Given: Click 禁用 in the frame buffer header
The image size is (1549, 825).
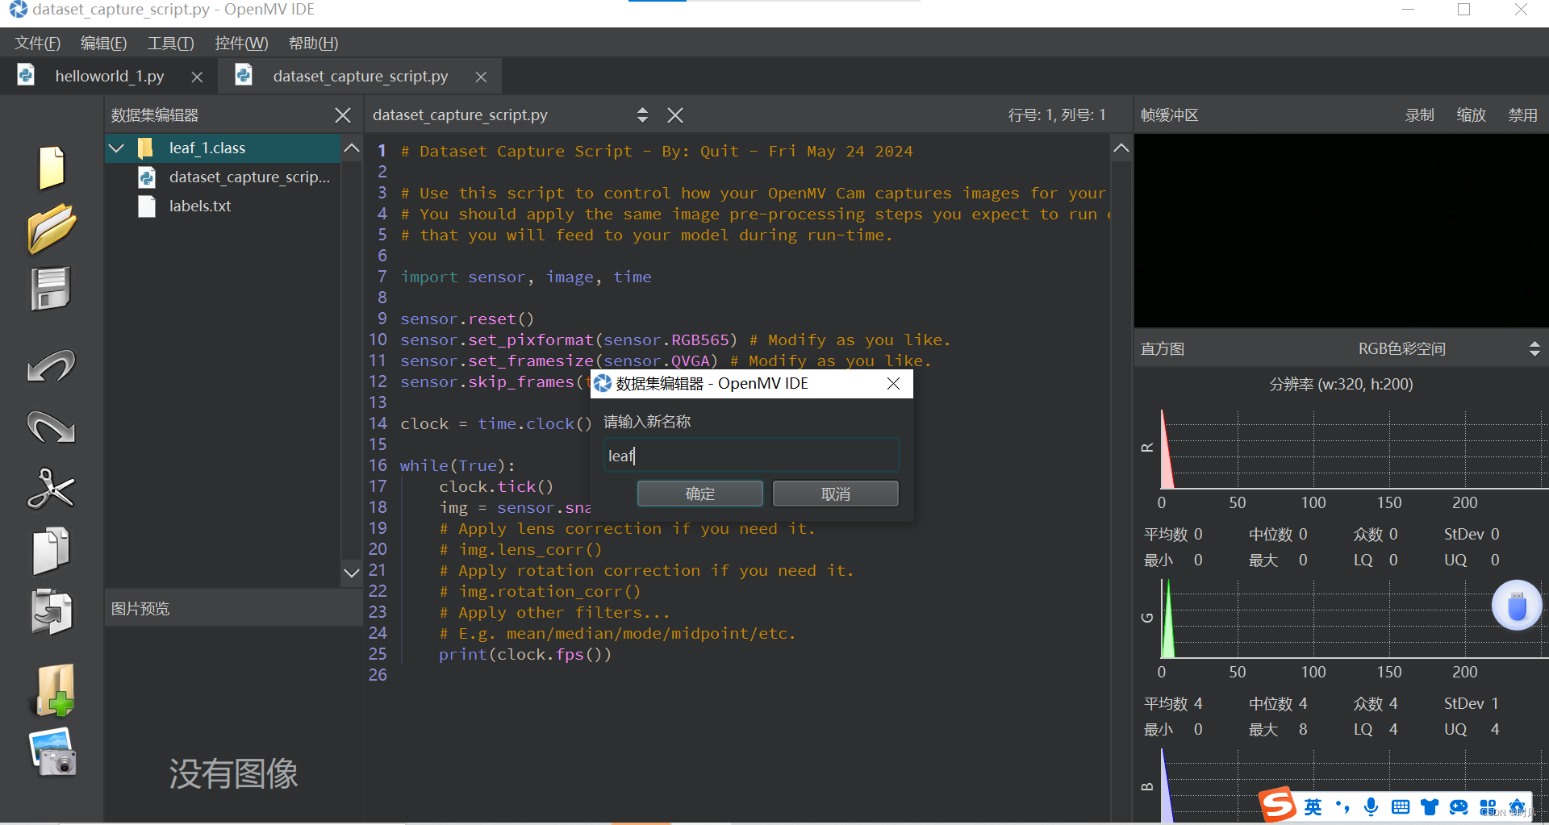Looking at the screenshot, I should pyautogui.click(x=1523, y=115).
